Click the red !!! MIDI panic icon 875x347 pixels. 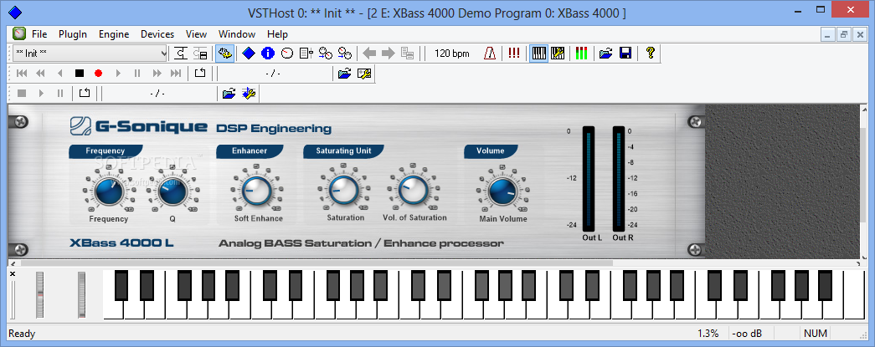(514, 54)
